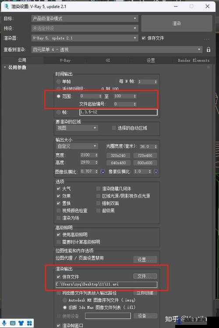This screenshot has height=328, width=219.
Task: Switch to the Render Elements tab
Action: [x=194, y=60]
